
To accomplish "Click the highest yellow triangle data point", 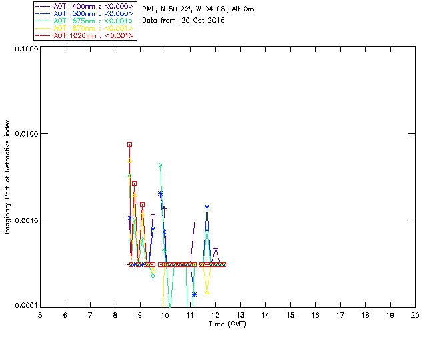I will (130, 161).
